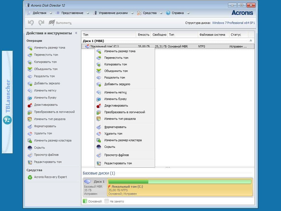Image resolution: width=281 pixels, height=211 pixels.
Task: Click the context menu icon for Деактивировать
Action: [x=99, y=106]
